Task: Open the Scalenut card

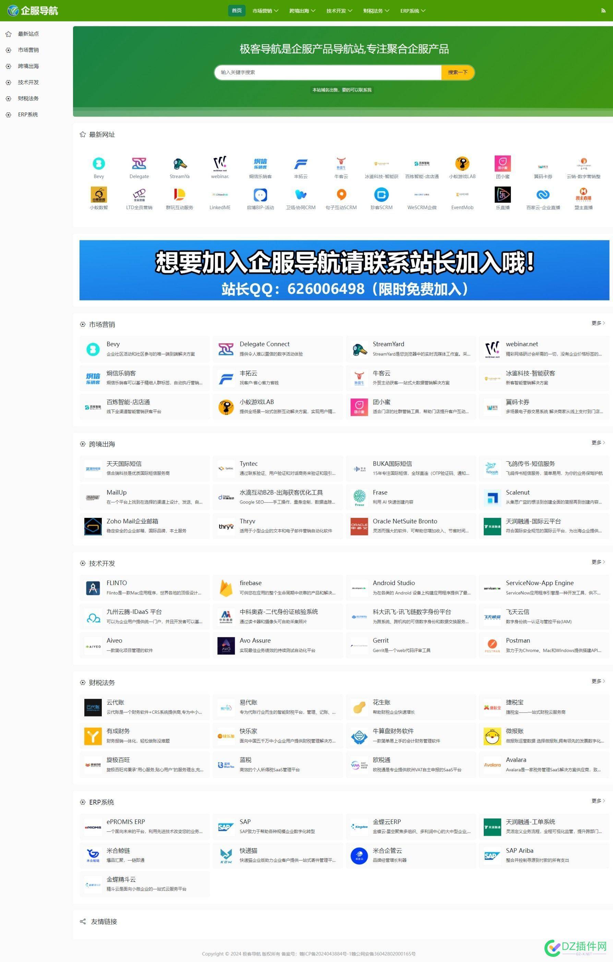Action: point(544,497)
